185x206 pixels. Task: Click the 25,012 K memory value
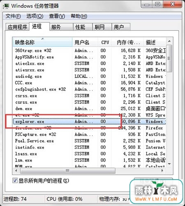point(131,109)
